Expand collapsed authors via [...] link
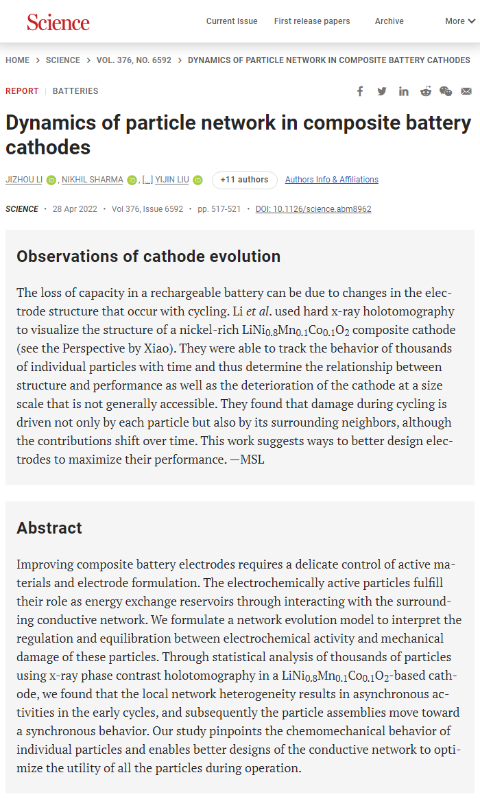This screenshot has height=799, width=480. click(147, 180)
